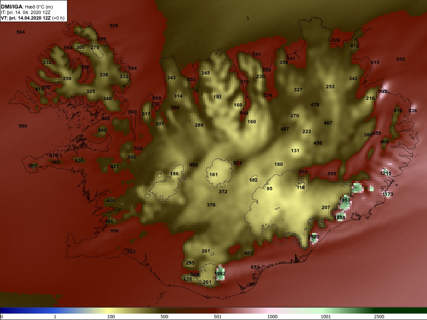This screenshot has width=427, height=320.
Task: Click the map value 95 on the large glacier
Action: point(269,189)
